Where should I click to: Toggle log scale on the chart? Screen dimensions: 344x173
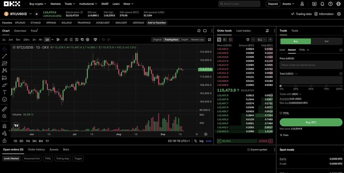(201, 141)
